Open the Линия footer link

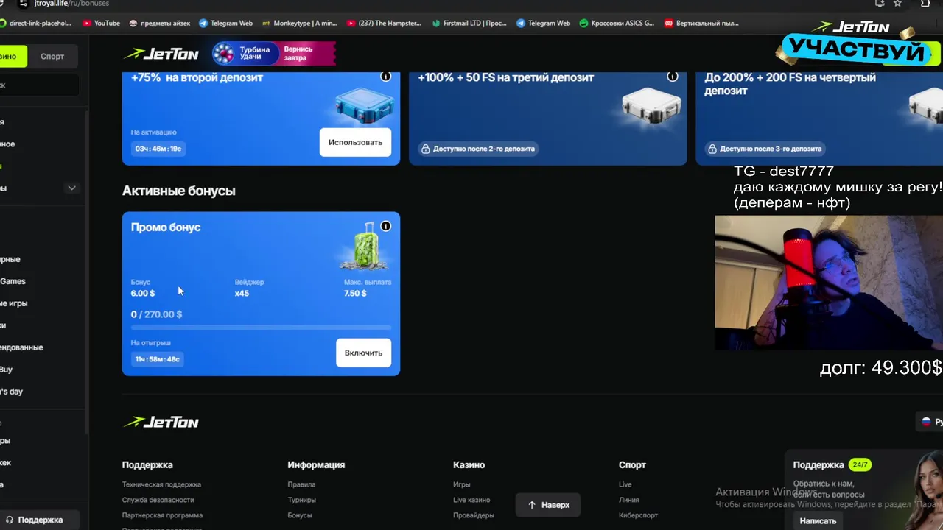tap(628, 500)
